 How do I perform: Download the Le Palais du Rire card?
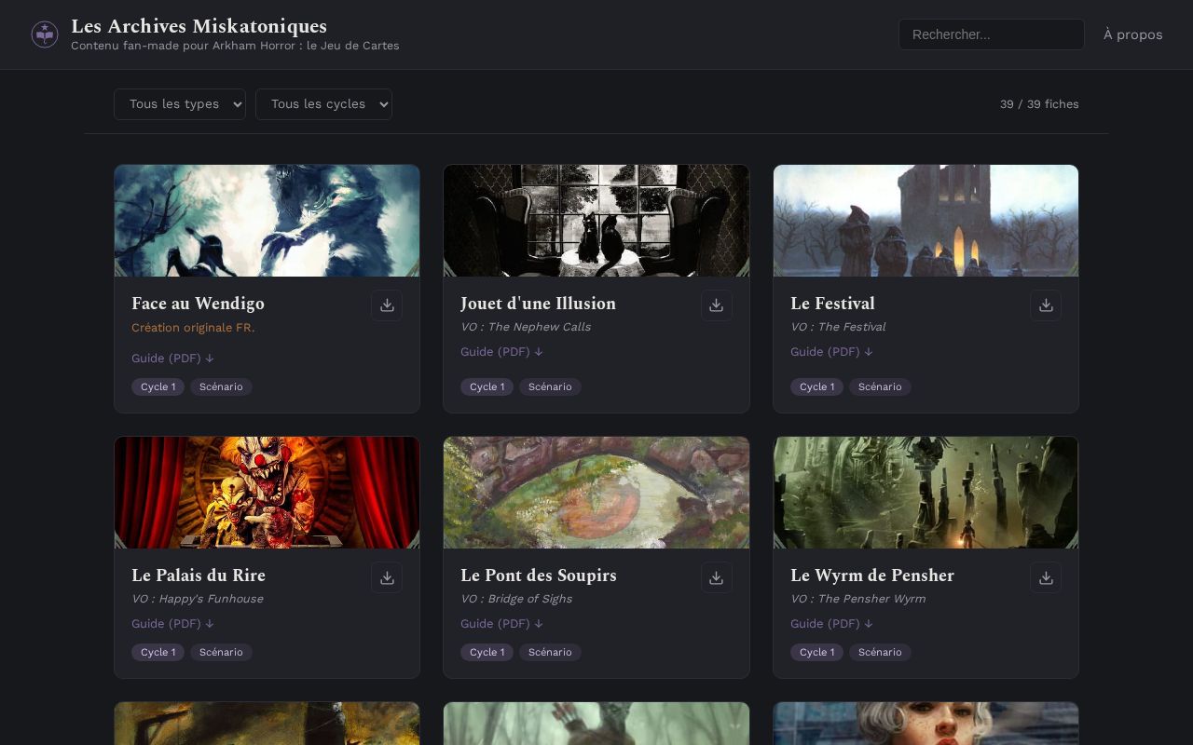coord(387,577)
